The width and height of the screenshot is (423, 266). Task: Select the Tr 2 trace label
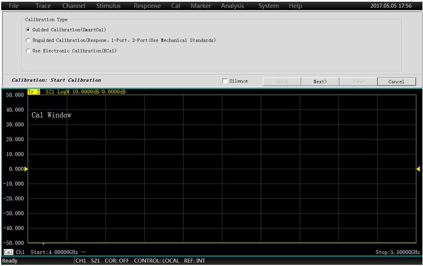(33, 92)
